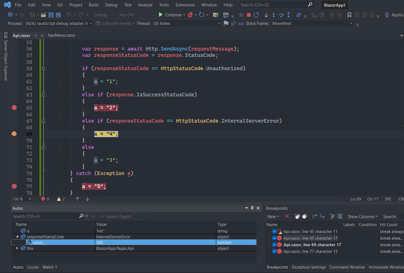Click the Save floppy disk icon
The image size is (404, 273).
click(51, 15)
